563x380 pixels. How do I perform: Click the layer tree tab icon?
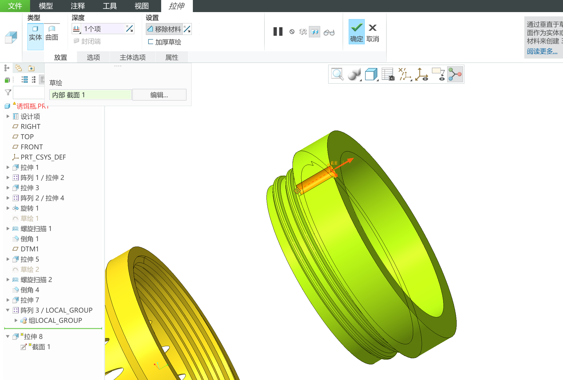[19, 68]
